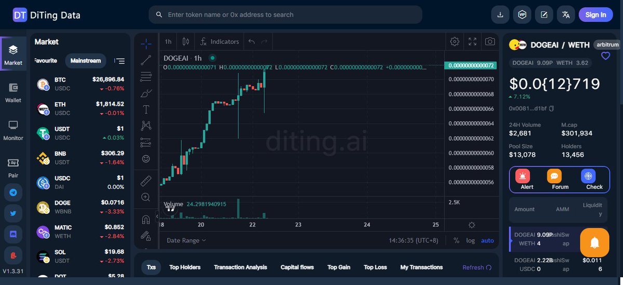The height and width of the screenshot is (285, 623).
Task: Add DOGEAI pair to favourites heart
Action: tap(605, 56)
